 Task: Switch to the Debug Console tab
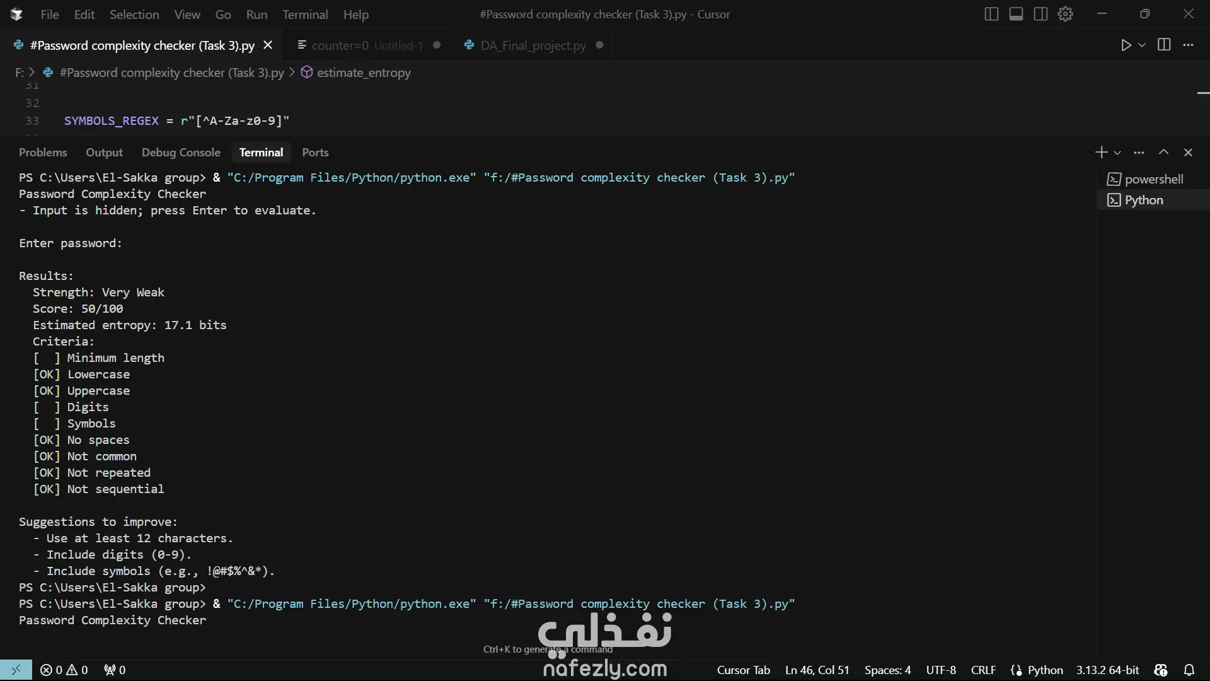click(x=181, y=153)
